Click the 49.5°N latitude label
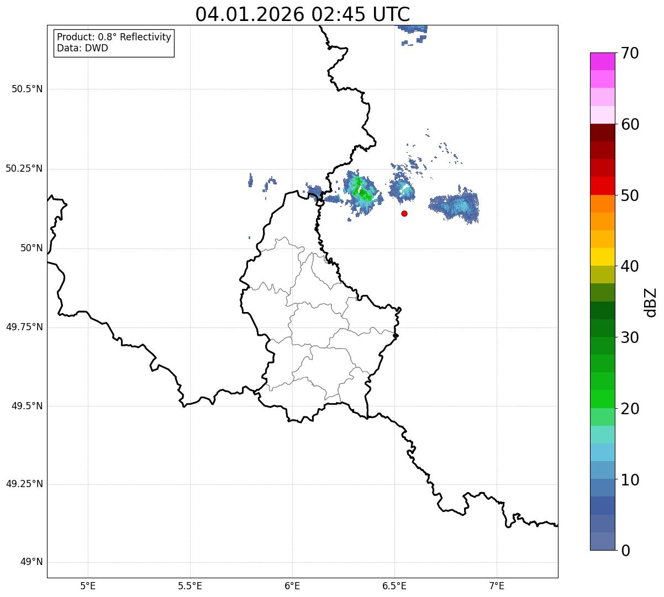Viewport: 664px width, 597px height. (27, 406)
